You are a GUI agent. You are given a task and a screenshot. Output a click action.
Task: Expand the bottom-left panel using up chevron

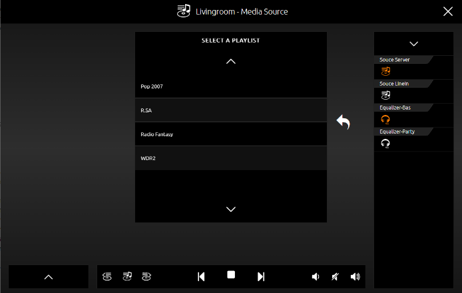[x=49, y=277]
